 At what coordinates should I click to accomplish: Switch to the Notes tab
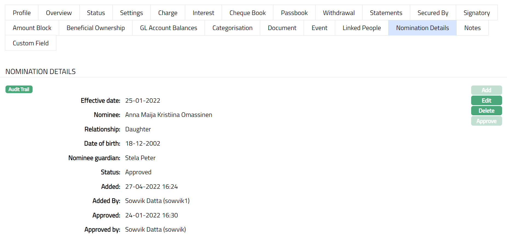(472, 28)
